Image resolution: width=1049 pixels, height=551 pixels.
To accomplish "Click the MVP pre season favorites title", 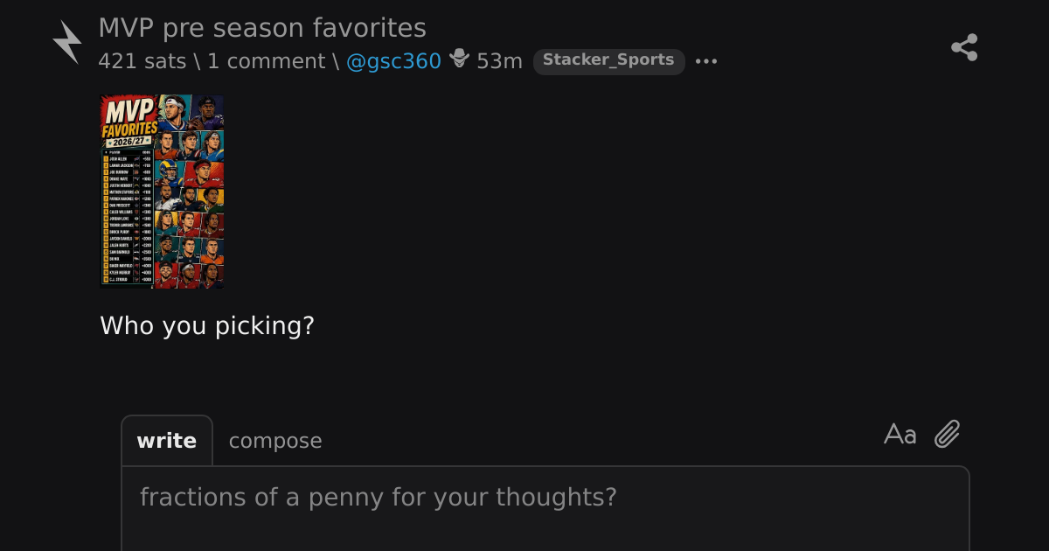I will (x=262, y=28).
